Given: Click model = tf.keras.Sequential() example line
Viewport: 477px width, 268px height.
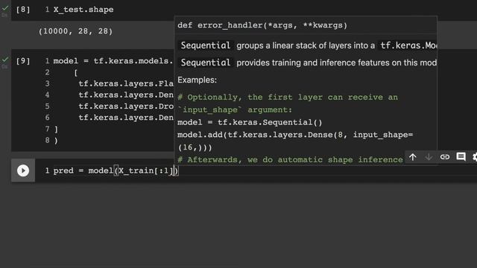Looking at the screenshot, I should (250, 122).
